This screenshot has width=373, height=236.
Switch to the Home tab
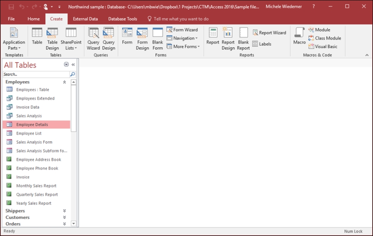click(x=34, y=19)
